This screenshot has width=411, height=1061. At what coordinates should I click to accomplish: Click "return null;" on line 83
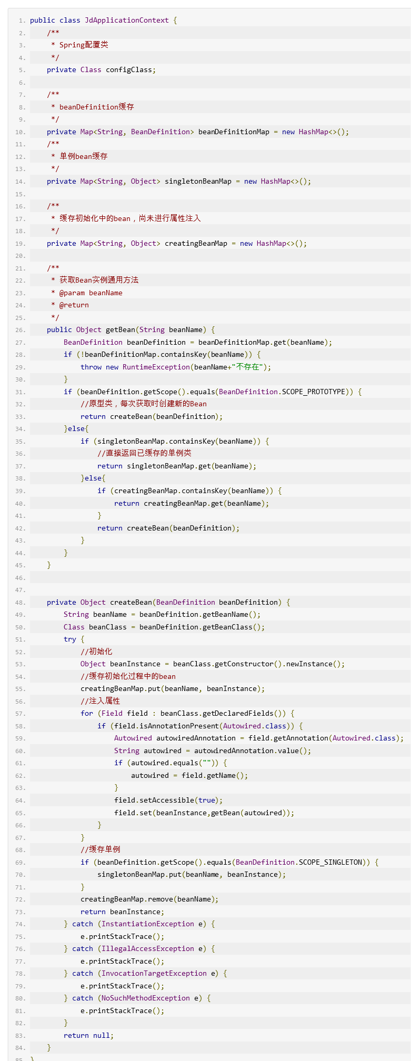tap(88, 1036)
